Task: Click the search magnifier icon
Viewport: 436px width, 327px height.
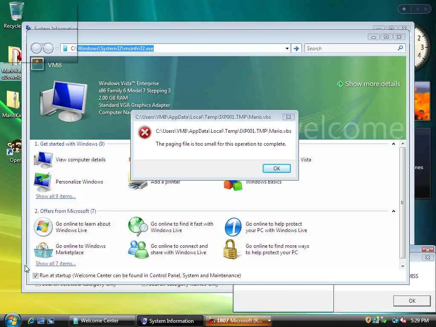Action: [x=400, y=48]
